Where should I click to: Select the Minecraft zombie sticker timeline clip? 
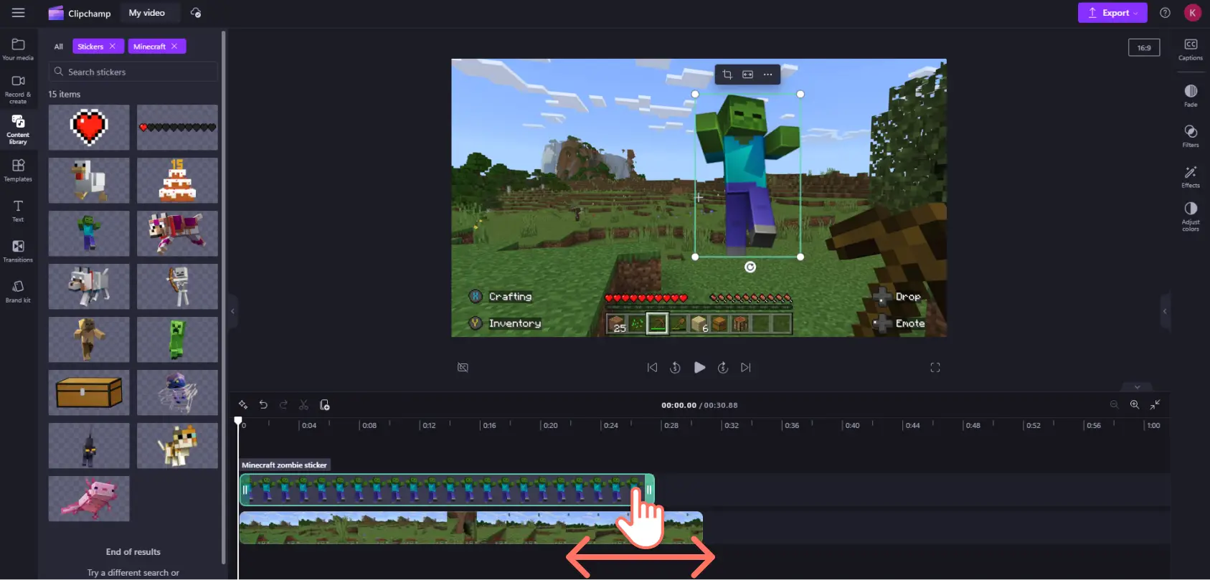(x=446, y=490)
